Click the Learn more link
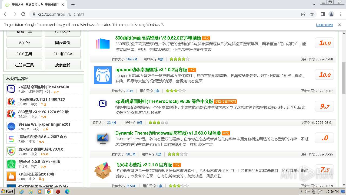The height and width of the screenshot is (195, 346). click(324, 25)
